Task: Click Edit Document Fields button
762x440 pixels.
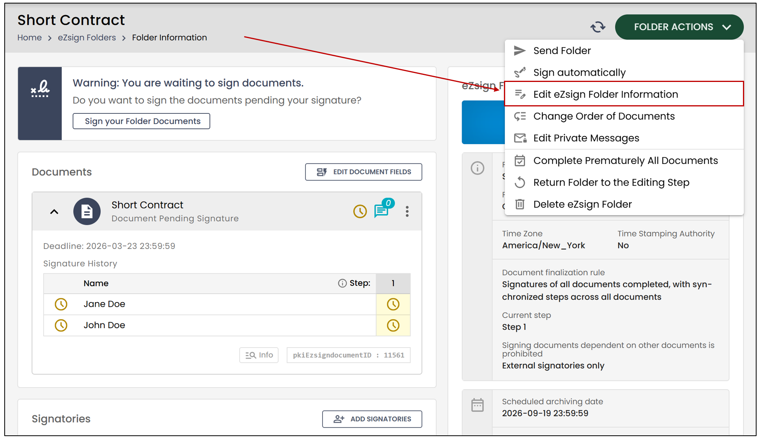Action: click(363, 172)
